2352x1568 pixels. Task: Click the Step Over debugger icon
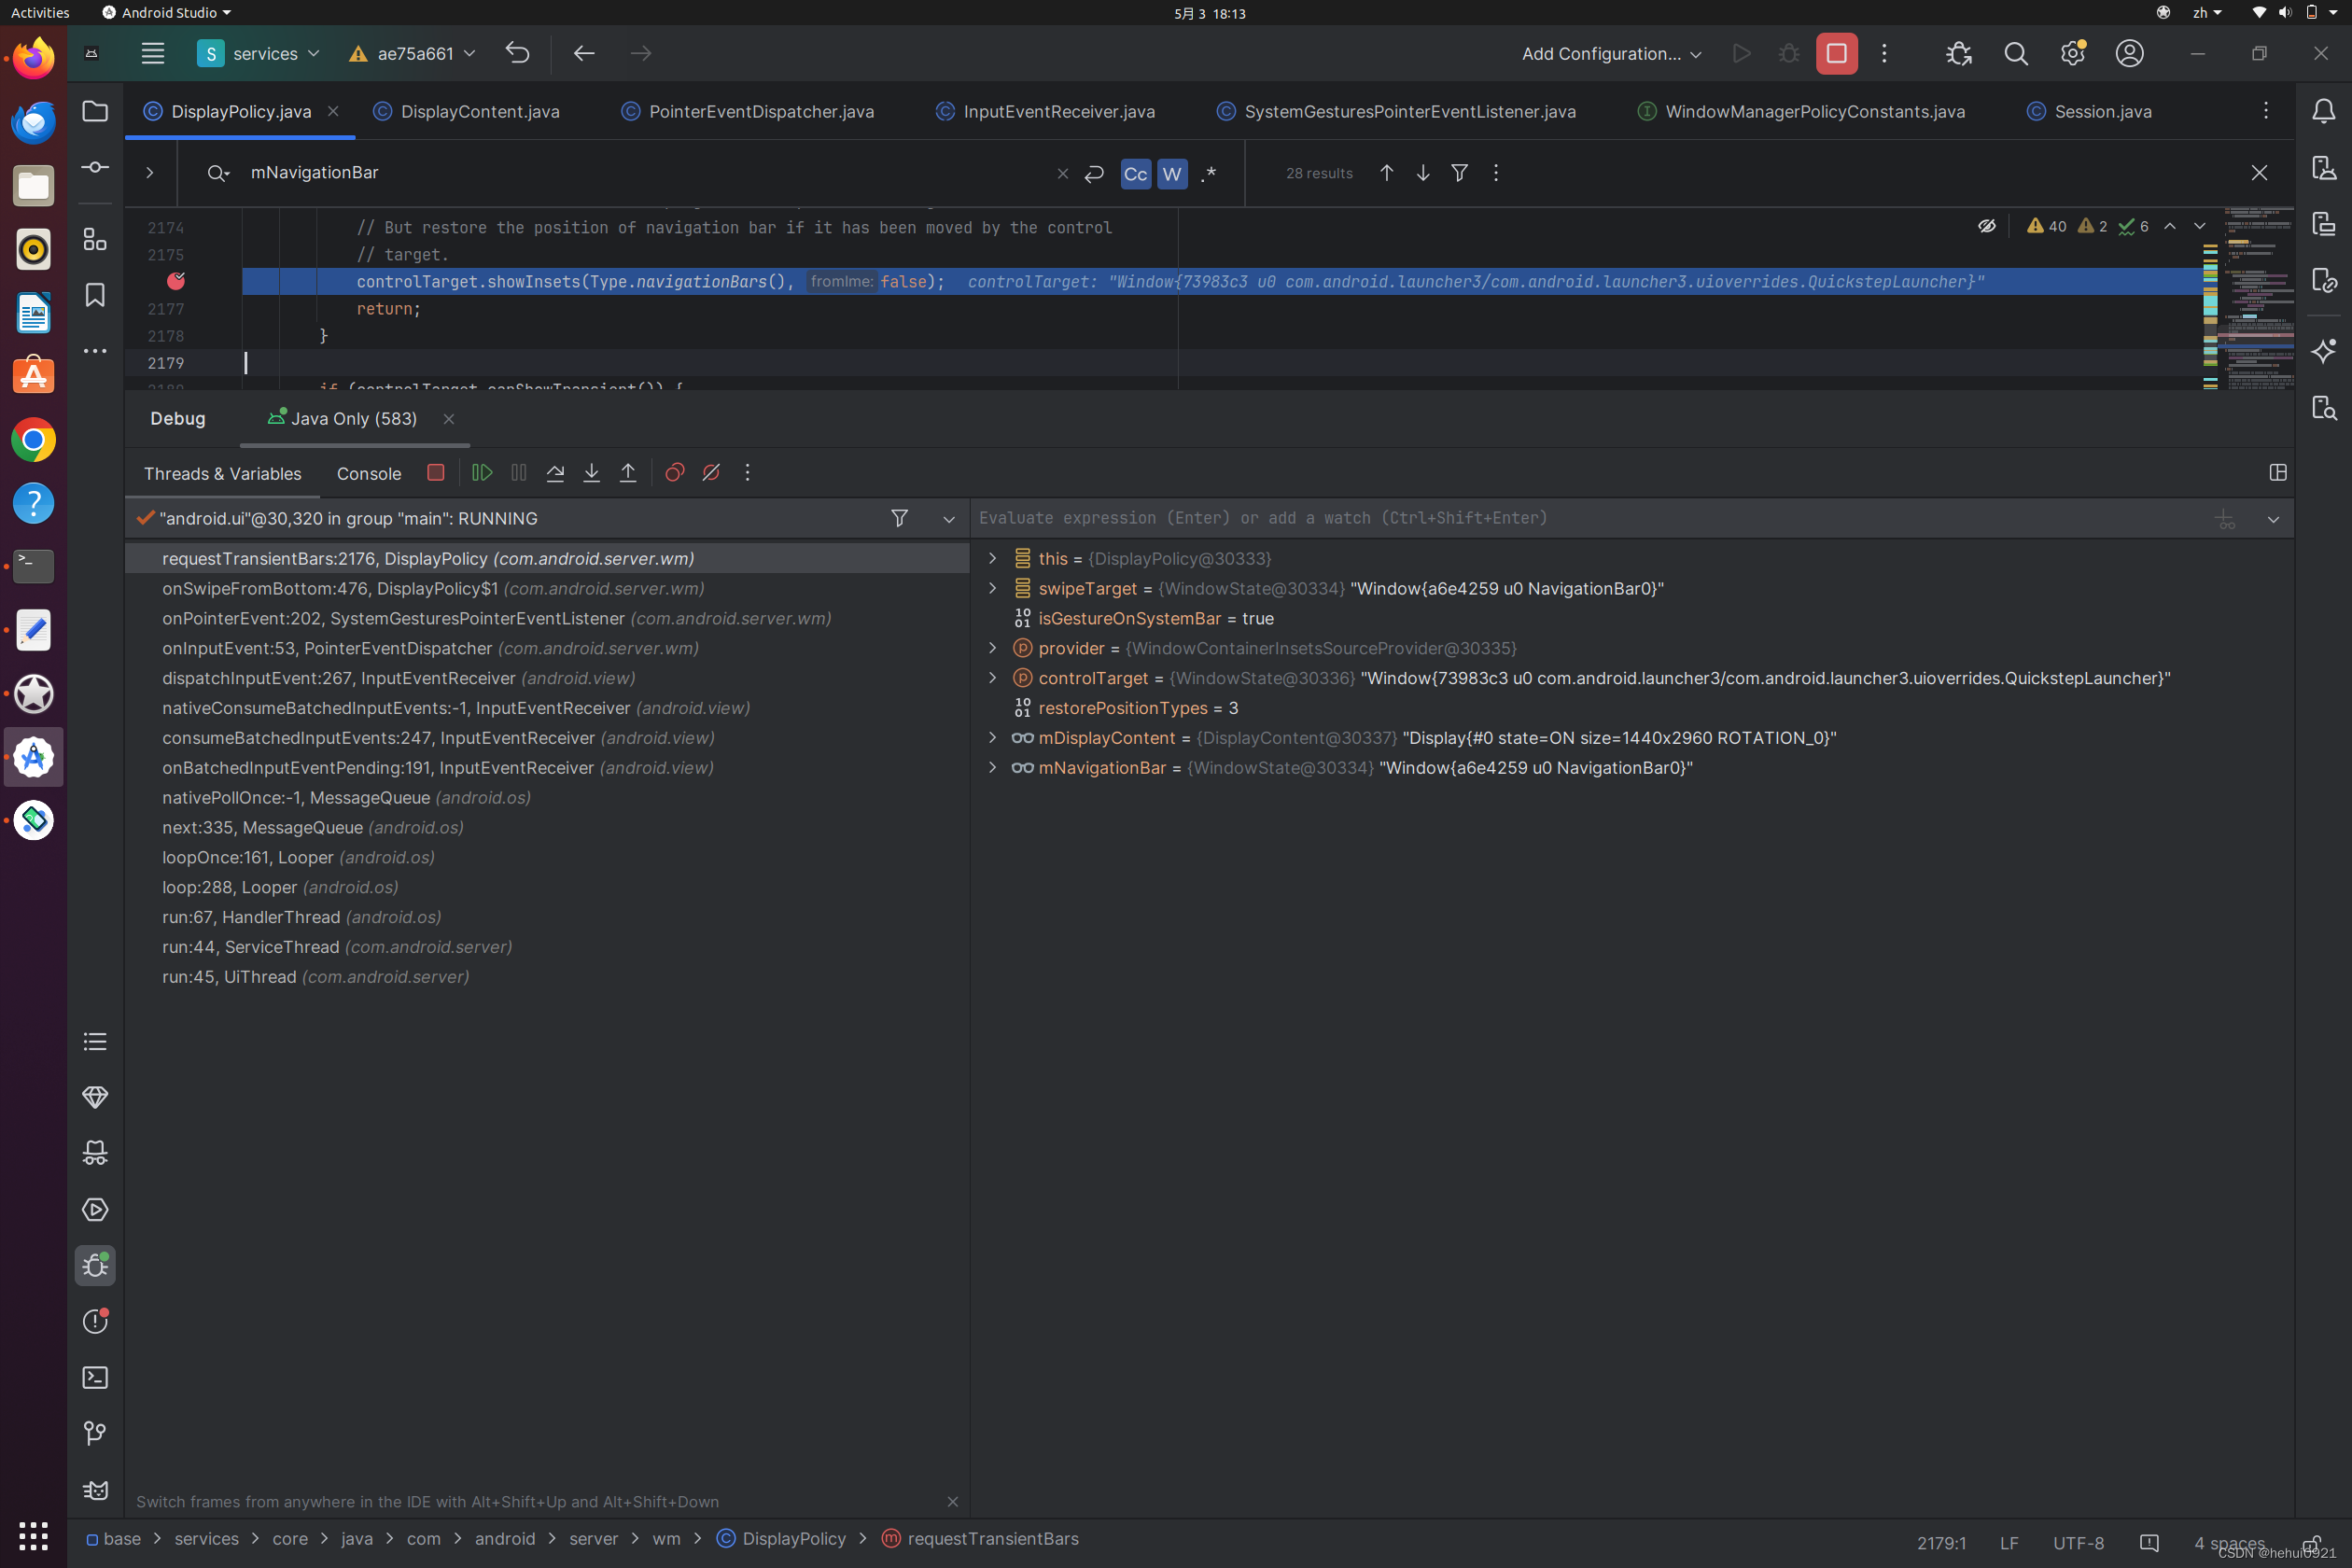point(555,473)
